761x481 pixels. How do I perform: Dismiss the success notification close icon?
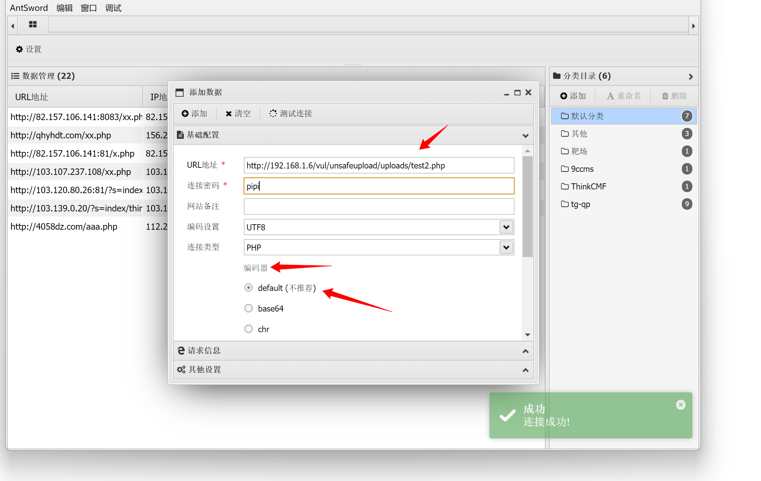point(681,405)
